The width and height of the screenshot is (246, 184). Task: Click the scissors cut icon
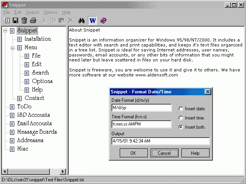tap(44, 20)
